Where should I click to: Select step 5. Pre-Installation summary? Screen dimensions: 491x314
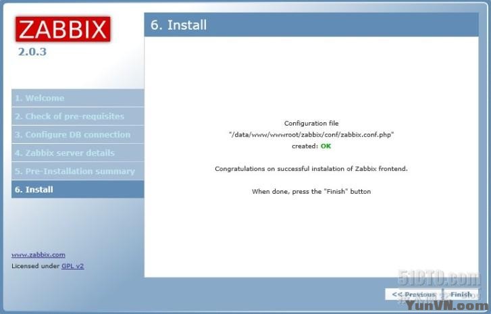[78, 172]
